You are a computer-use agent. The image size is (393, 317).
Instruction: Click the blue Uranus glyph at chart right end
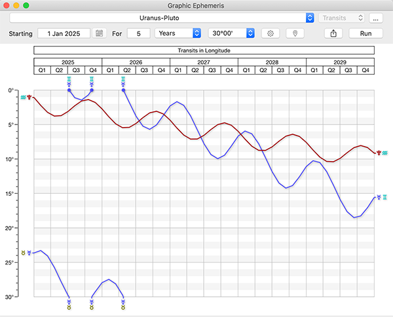(x=379, y=197)
